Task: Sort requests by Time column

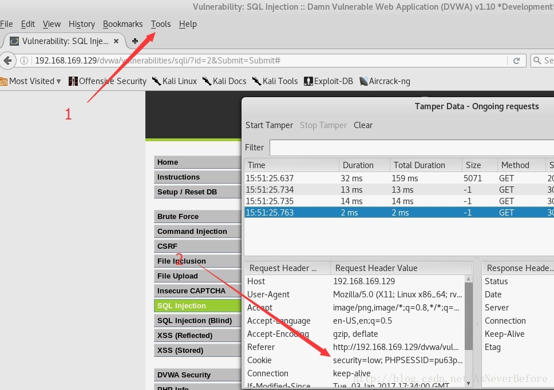Action: tap(291, 165)
